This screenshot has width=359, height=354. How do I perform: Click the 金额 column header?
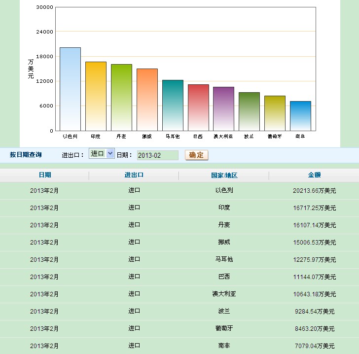314,175
